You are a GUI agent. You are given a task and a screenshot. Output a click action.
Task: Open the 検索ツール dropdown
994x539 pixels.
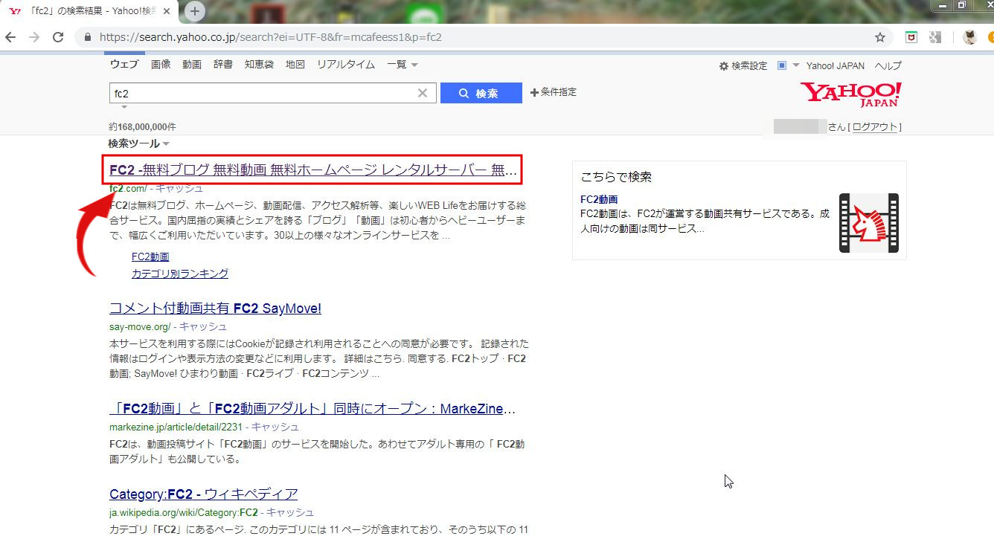click(x=138, y=143)
